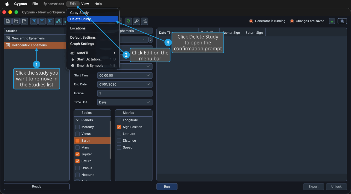Screen dimensions: 351x194
Task: Enable the Venus checkbox
Action: pos(78,134)
